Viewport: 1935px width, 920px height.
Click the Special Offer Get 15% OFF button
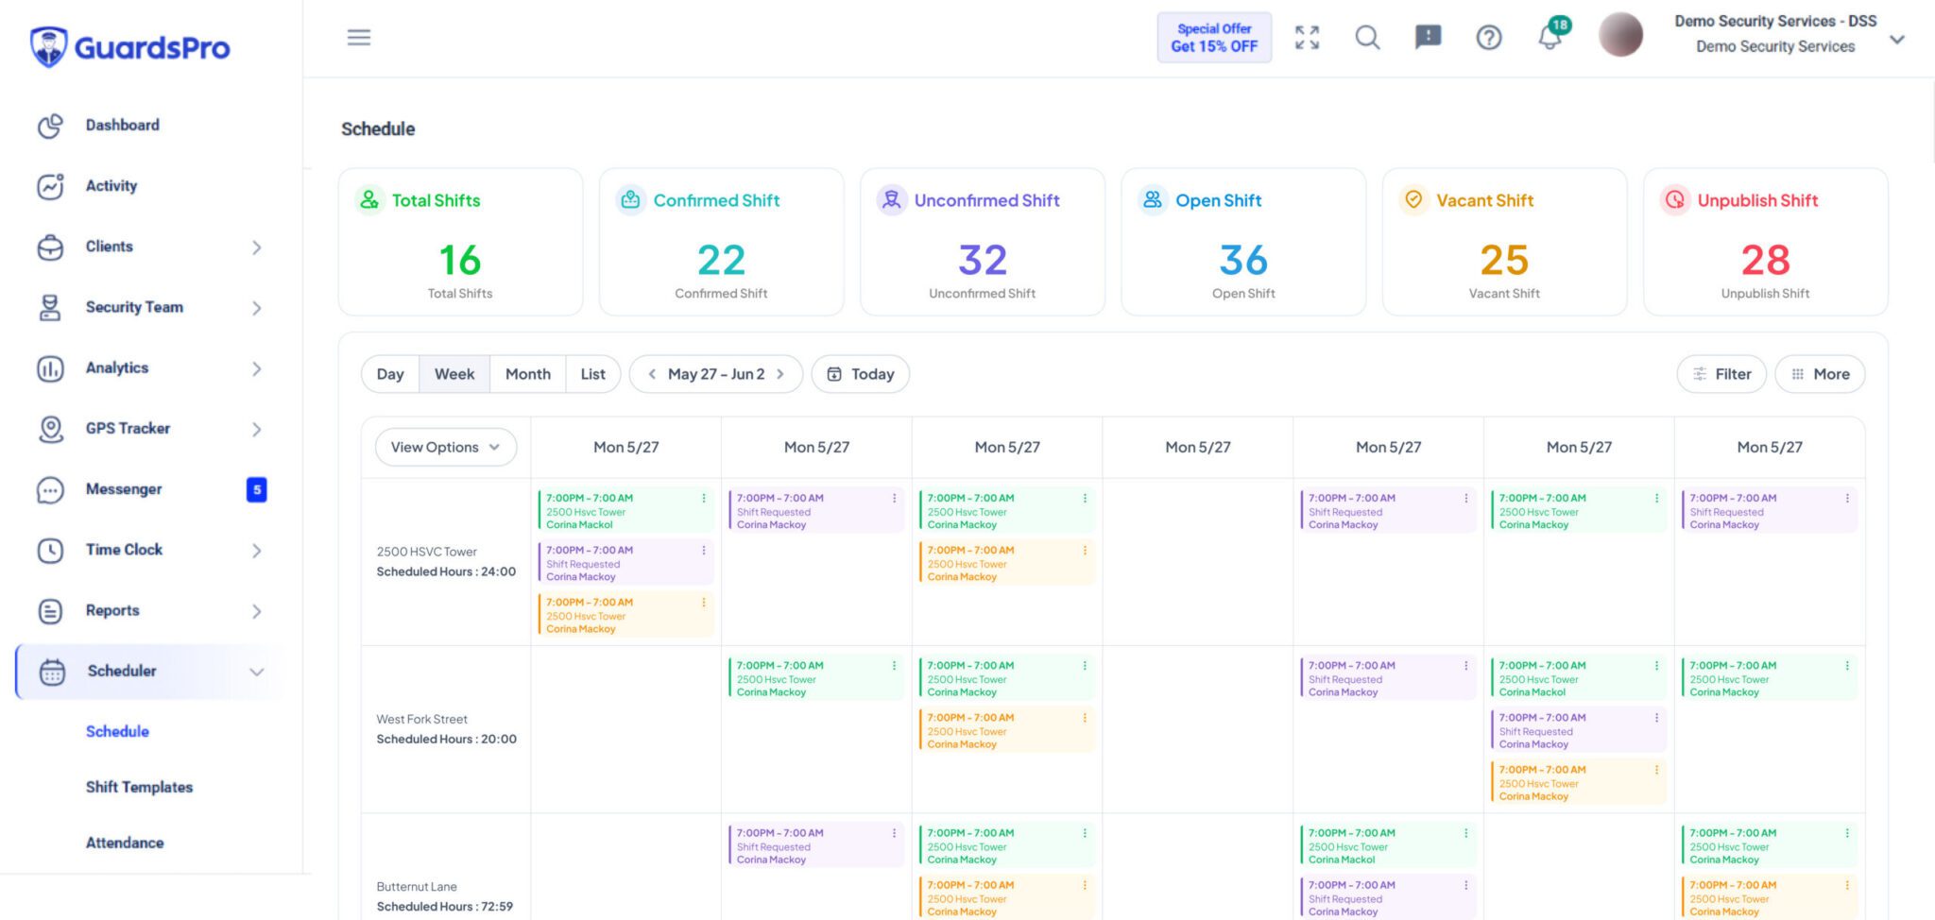pos(1214,38)
